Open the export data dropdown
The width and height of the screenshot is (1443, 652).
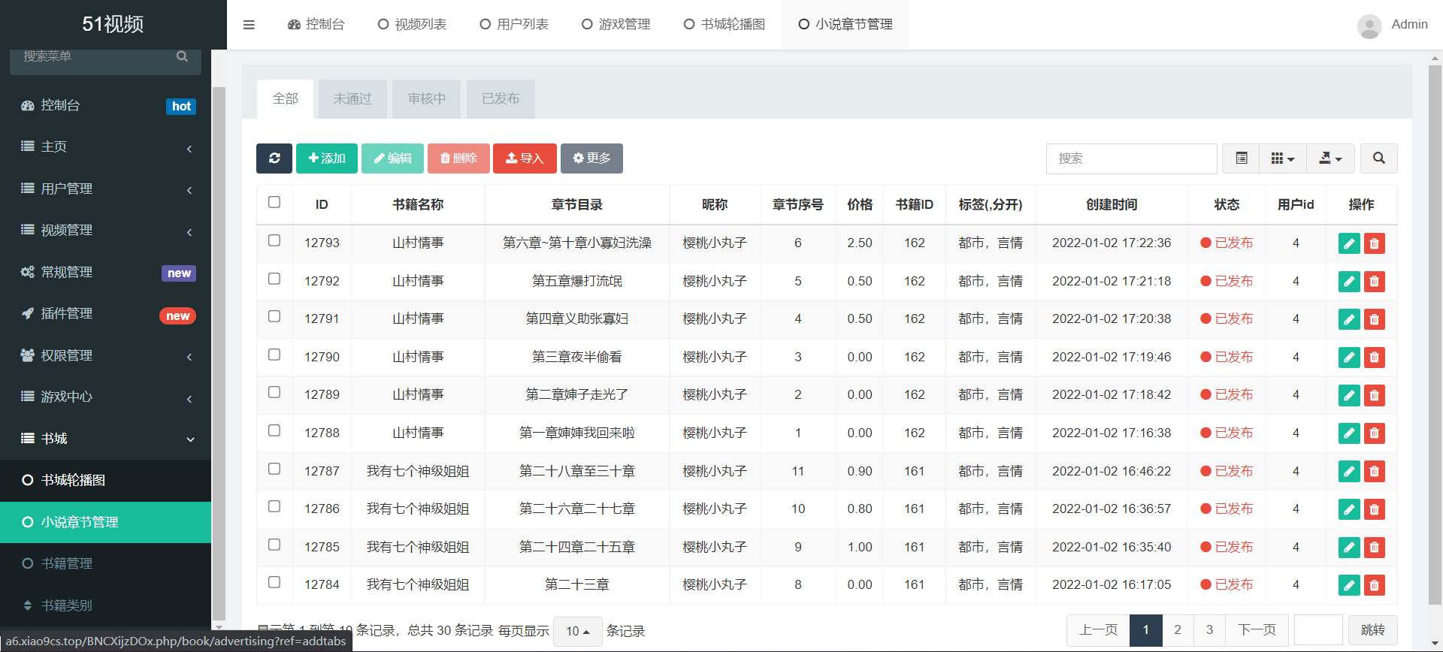click(x=1330, y=158)
